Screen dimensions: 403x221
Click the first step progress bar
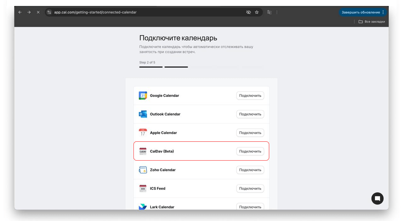151,67
